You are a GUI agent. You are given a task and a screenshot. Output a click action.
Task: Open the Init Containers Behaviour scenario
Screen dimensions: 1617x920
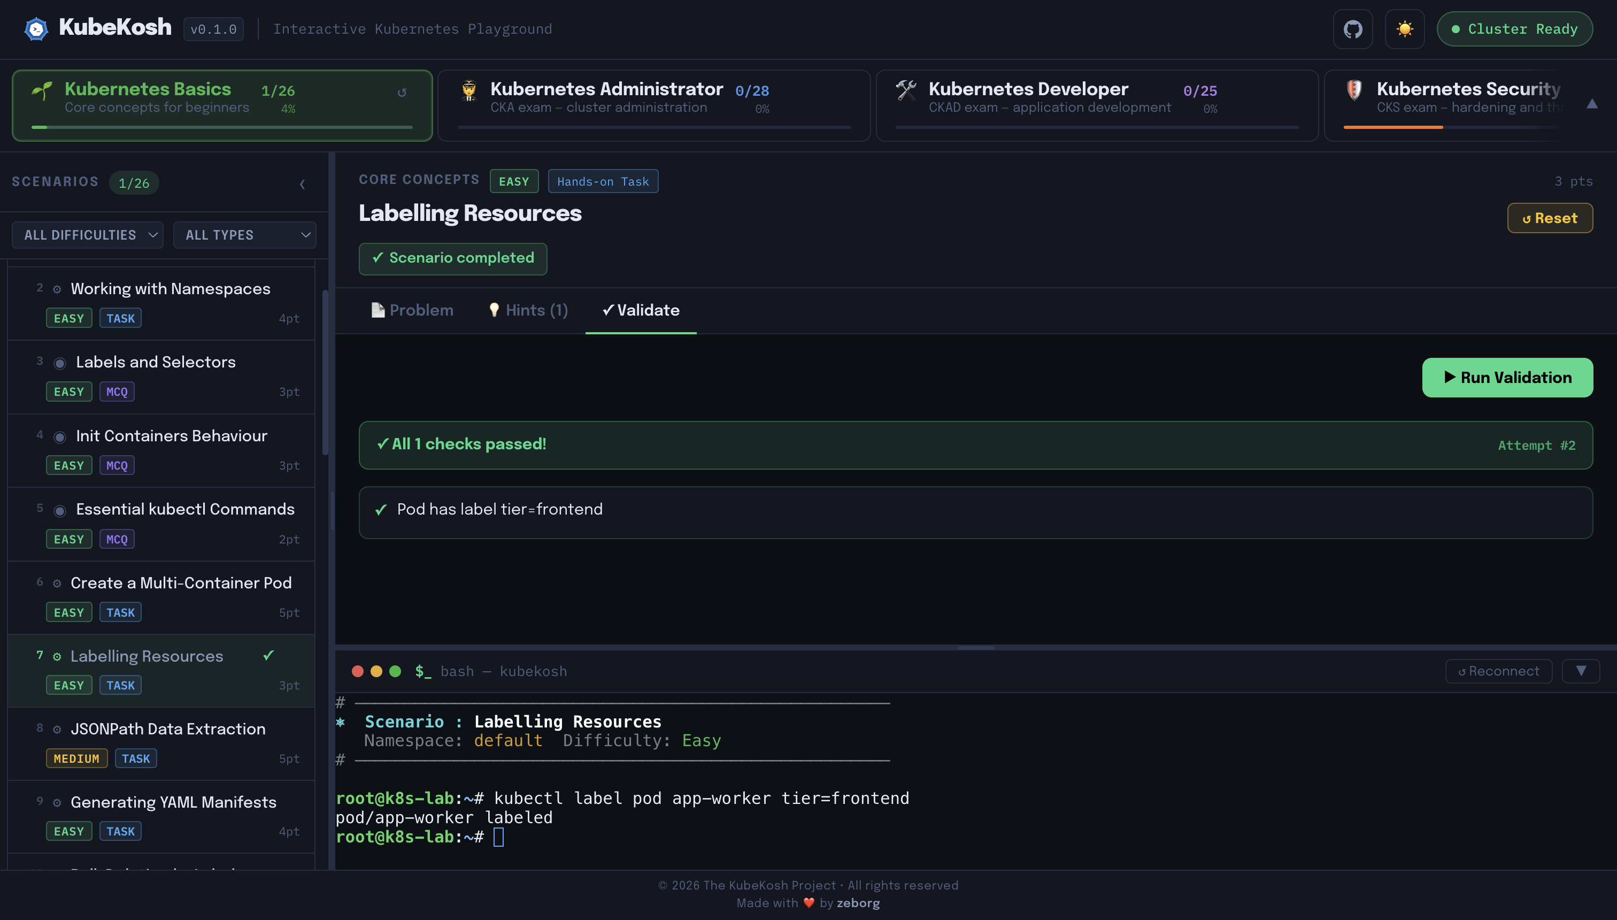coord(161,450)
